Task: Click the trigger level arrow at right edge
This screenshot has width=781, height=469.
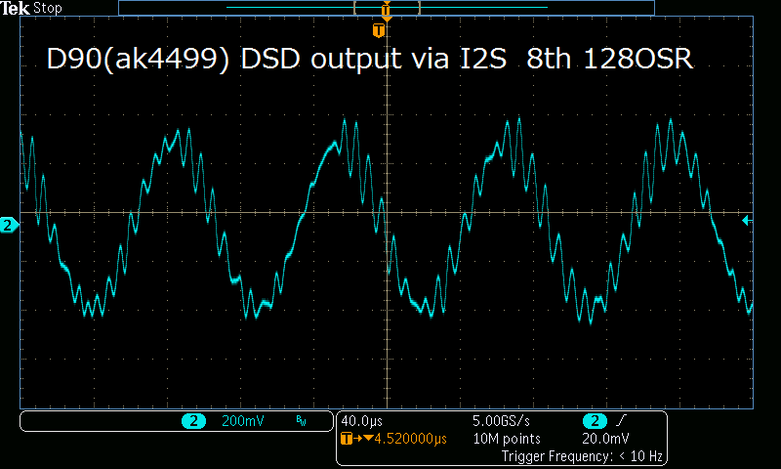Action: (747, 220)
